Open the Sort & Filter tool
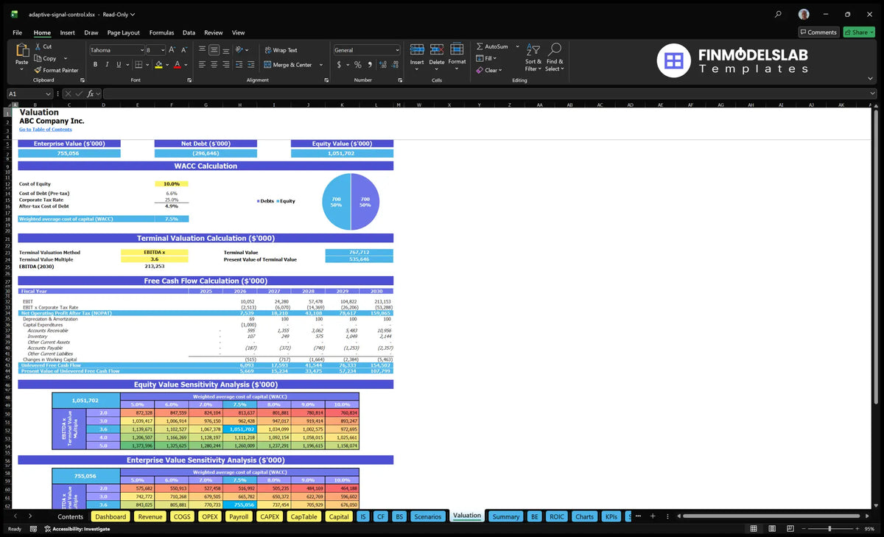The height and width of the screenshot is (537, 884). (x=533, y=57)
